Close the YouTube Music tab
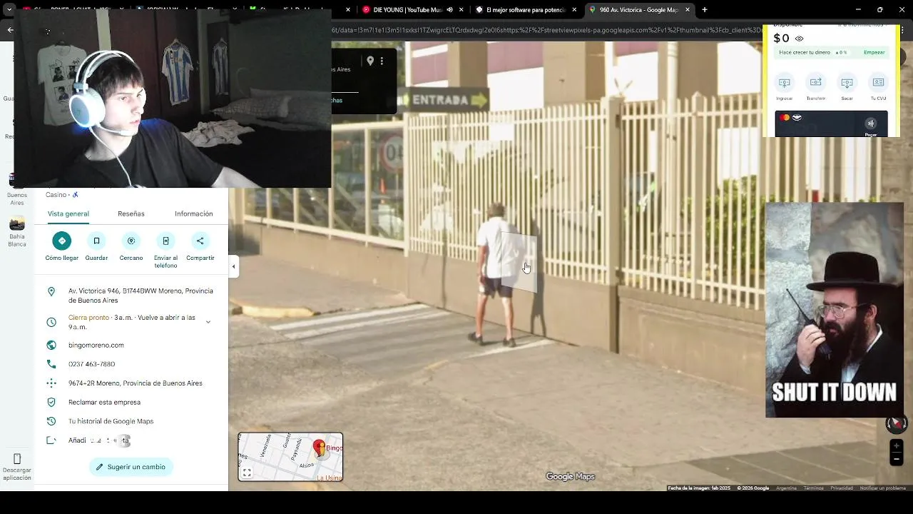The height and width of the screenshot is (514, 913). tap(462, 10)
